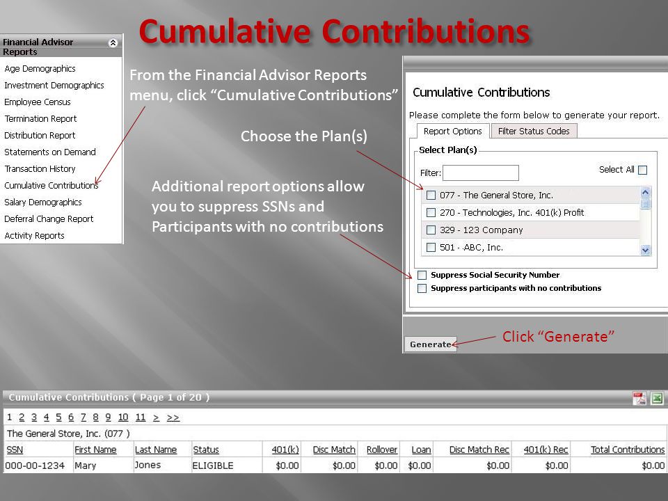The image size is (668, 501).
Task: Go to results page 4
Action: pos(47,417)
